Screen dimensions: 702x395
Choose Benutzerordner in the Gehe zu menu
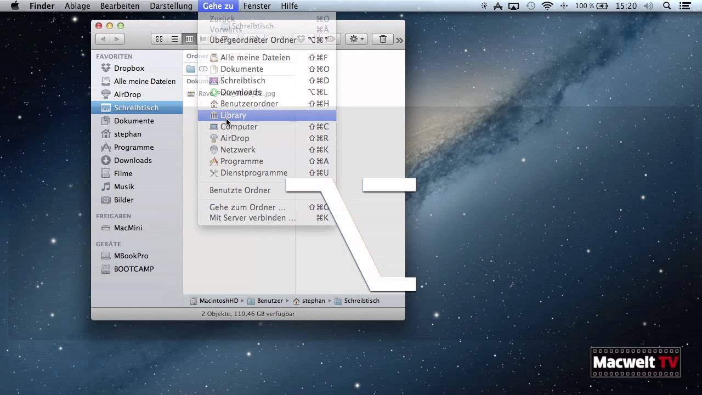tap(267, 104)
